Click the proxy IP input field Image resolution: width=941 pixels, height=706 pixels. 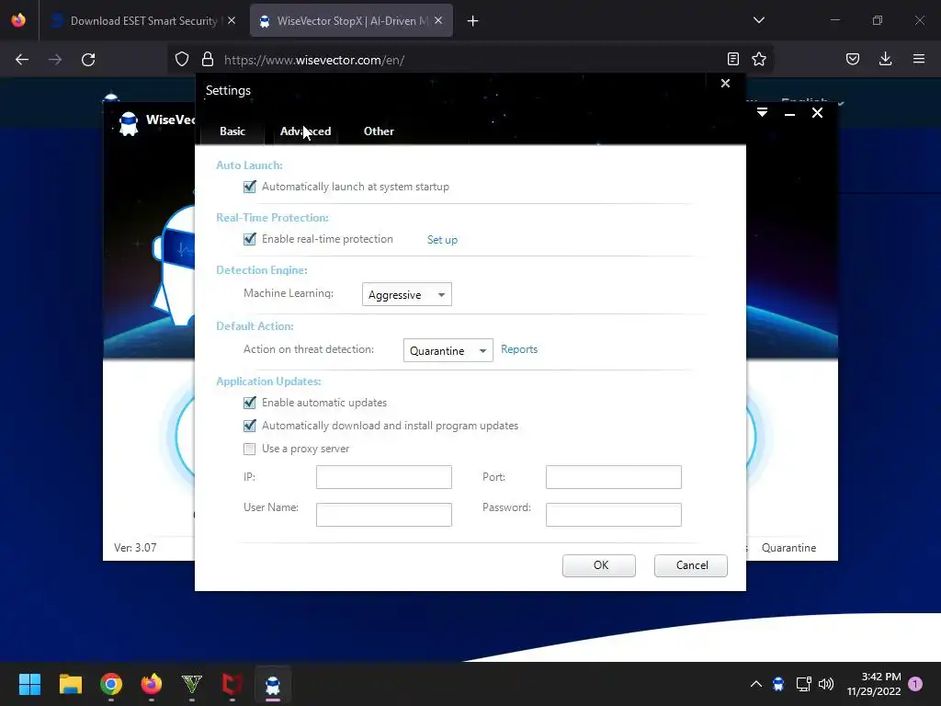(384, 477)
